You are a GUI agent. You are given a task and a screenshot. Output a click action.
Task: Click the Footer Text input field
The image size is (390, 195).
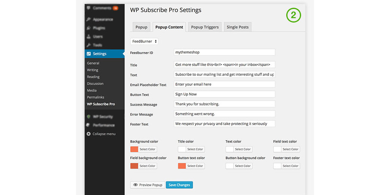click(224, 124)
